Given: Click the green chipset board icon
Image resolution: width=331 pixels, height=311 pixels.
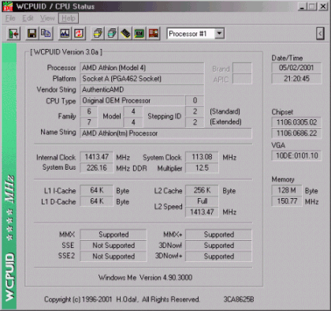Looking at the screenshot, I should pos(139,33).
